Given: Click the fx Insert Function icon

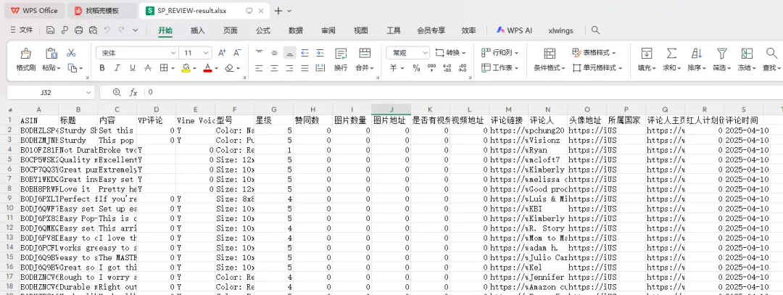Looking at the screenshot, I should 133,92.
